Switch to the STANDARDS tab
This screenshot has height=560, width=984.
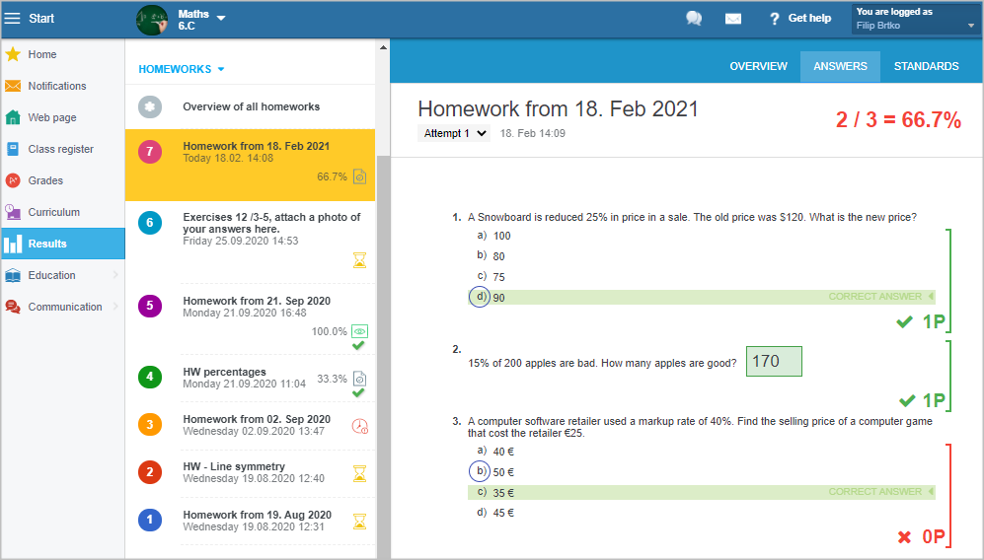point(927,66)
